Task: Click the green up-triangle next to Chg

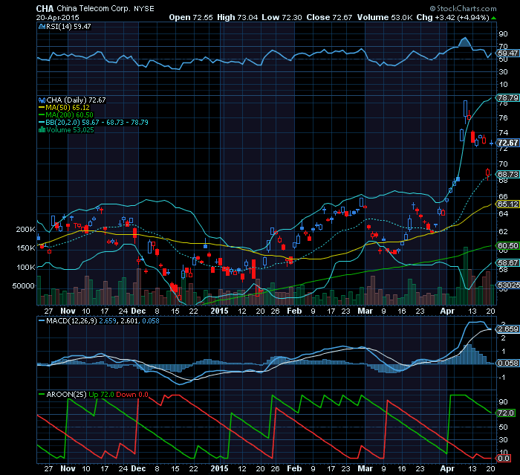Action: click(x=494, y=18)
